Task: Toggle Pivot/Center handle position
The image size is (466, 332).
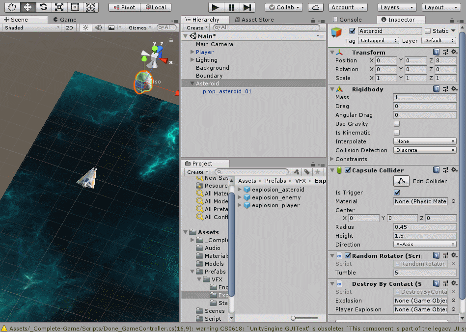Action: pos(124,7)
